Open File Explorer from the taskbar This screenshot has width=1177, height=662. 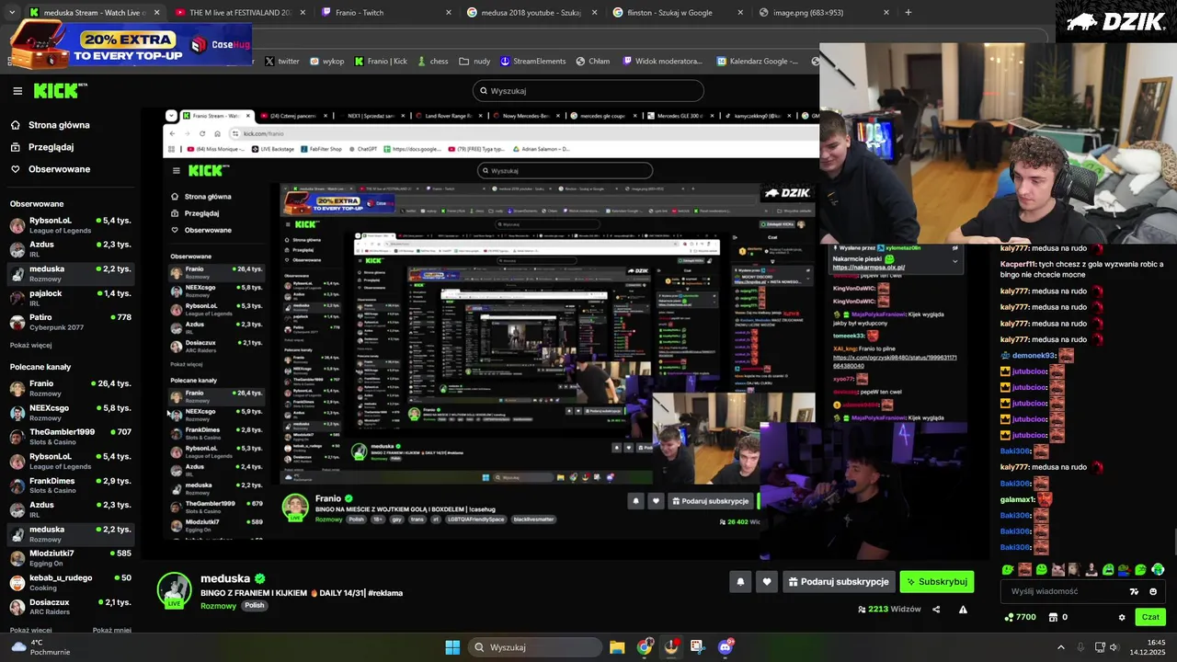coord(617,647)
